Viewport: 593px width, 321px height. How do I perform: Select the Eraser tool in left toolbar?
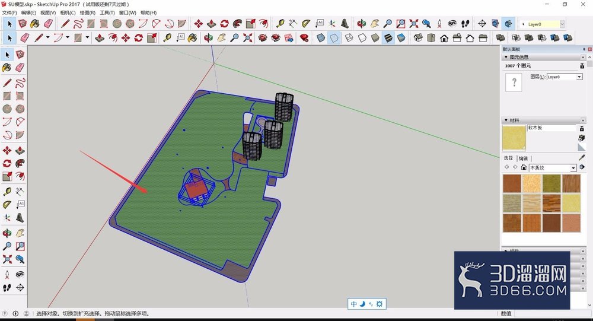coord(20,68)
